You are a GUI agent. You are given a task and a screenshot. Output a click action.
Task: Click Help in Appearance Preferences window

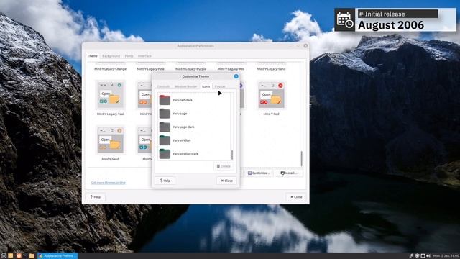pyautogui.click(x=96, y=197)
